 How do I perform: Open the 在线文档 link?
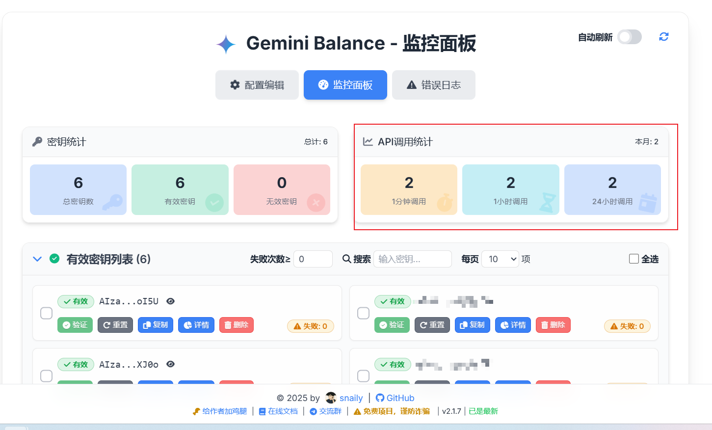(278, 411)
